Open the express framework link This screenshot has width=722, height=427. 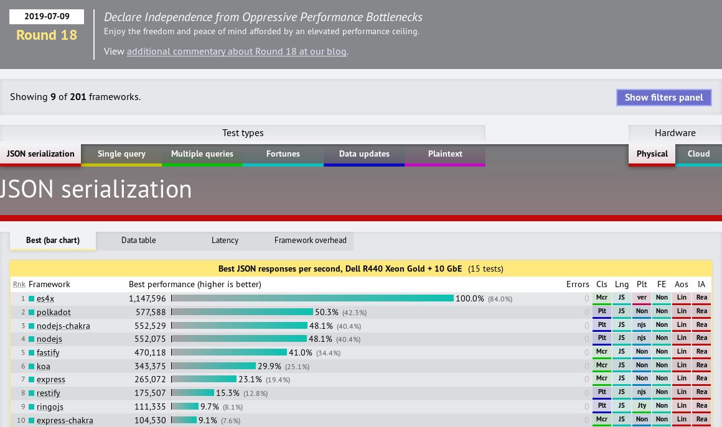tap(51, 380)
